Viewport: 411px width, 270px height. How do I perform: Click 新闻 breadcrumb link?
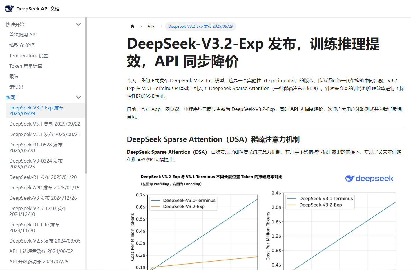tap(151, 26)
